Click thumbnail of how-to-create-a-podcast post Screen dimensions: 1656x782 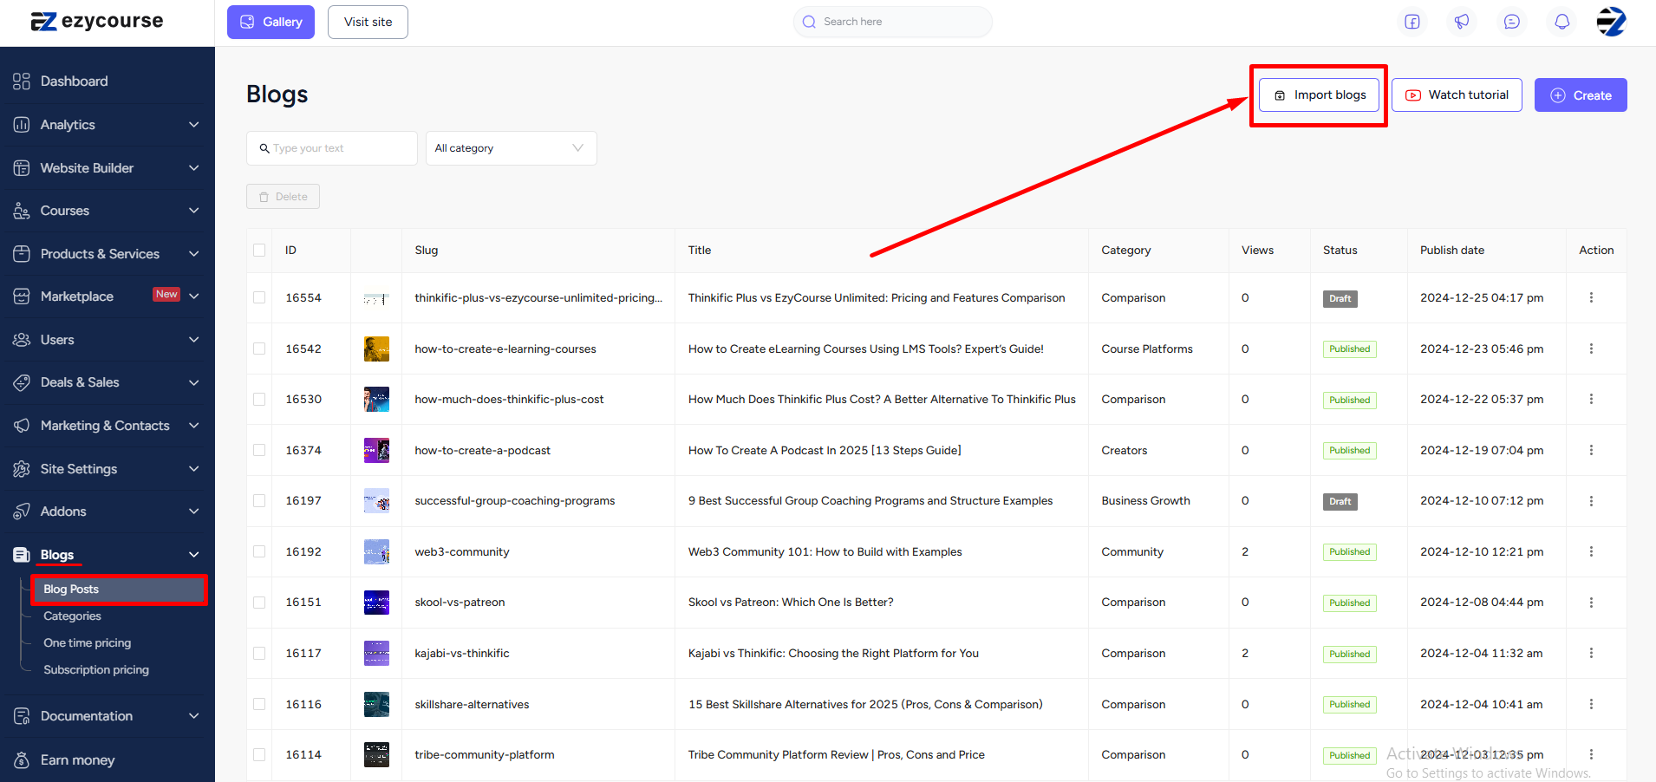376,450
